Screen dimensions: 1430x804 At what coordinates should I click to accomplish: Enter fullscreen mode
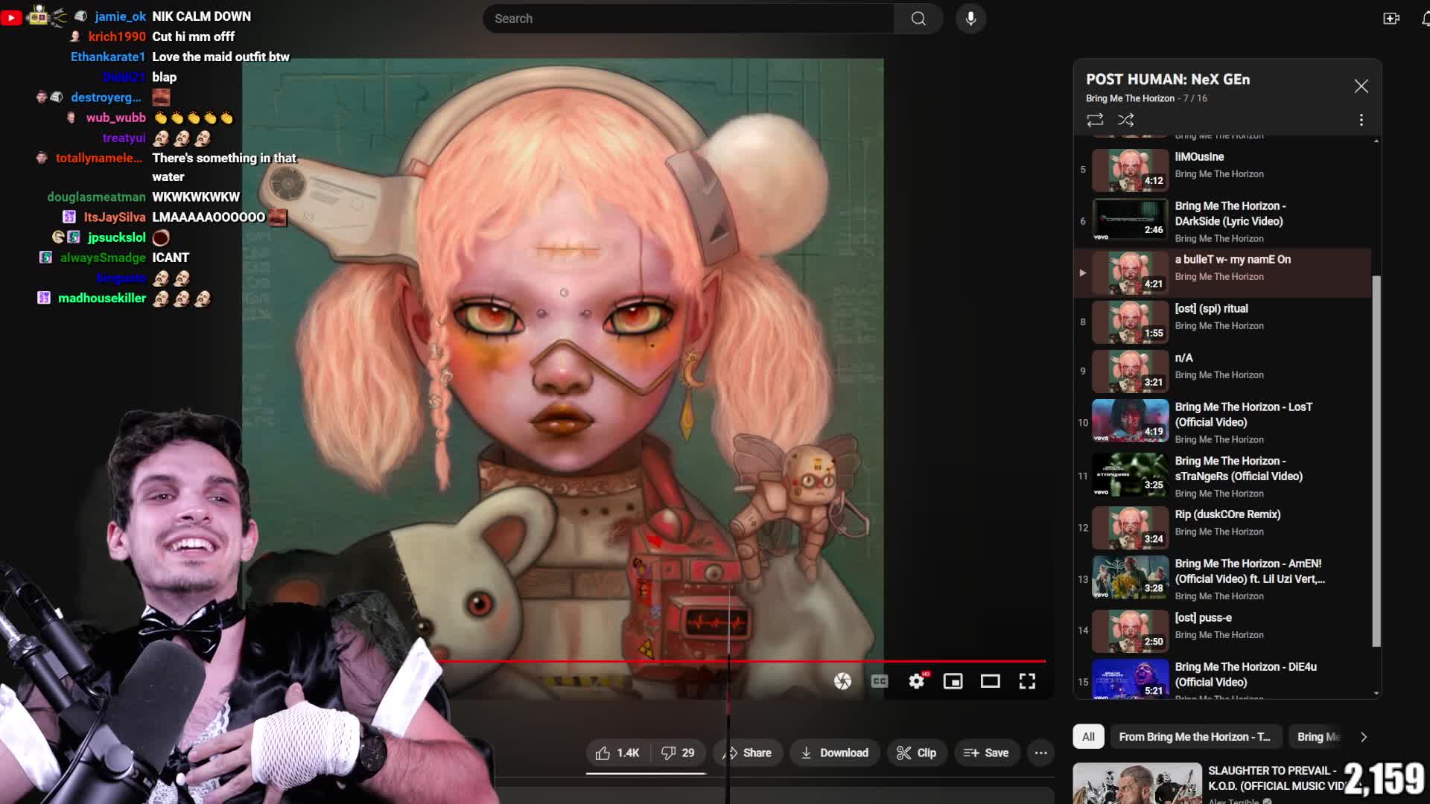tap(1027, 681)
